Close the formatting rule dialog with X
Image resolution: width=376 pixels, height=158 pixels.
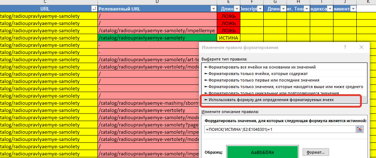tap(361, 47)
